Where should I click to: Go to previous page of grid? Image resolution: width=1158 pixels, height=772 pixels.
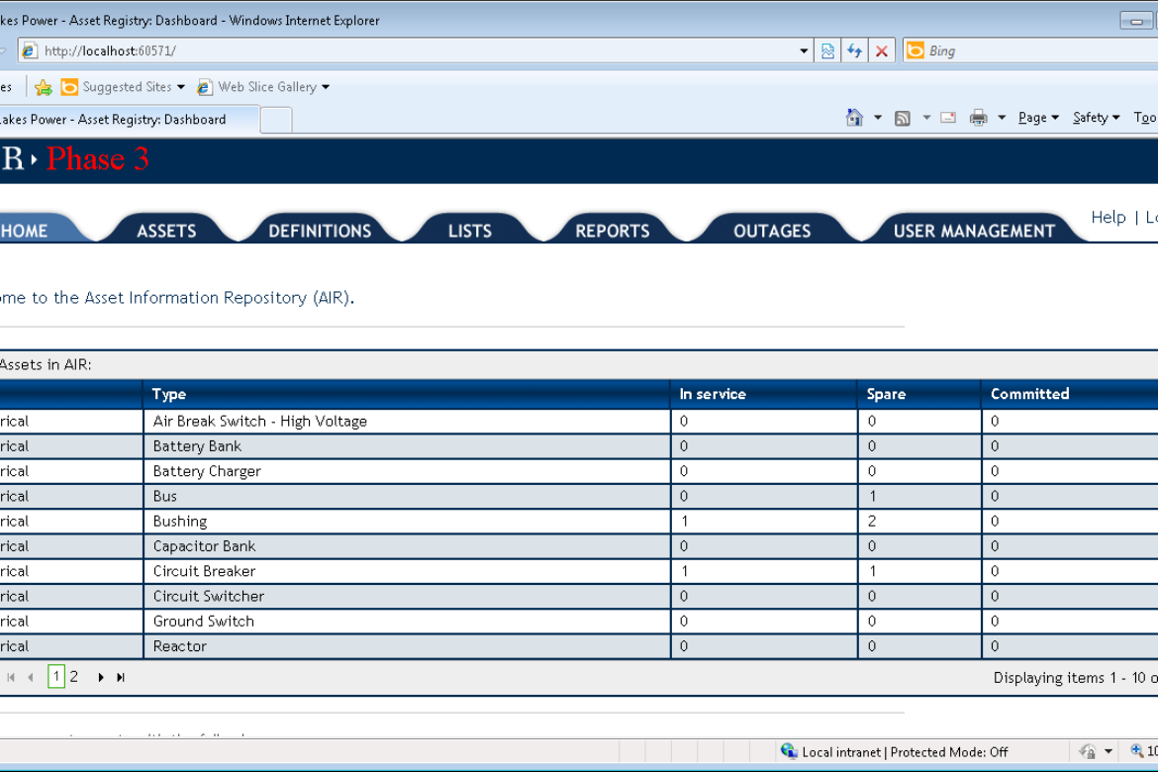[31, 677]
